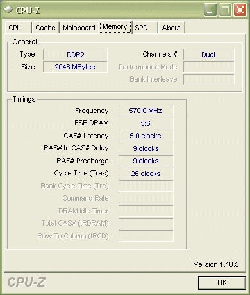Click the 26 clocks Tras value
This screenshot has width=250, height=295.
[x=146, y=174]
